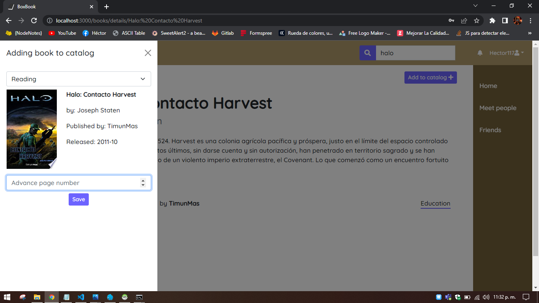Toggle the browser side panel
The image size is (539, 303).
pos(505,21)
